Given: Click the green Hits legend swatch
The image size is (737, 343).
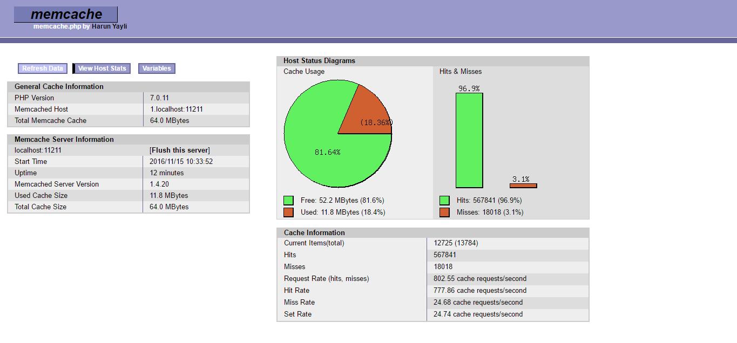Looking at the screenshot, I should click(444, 201).
